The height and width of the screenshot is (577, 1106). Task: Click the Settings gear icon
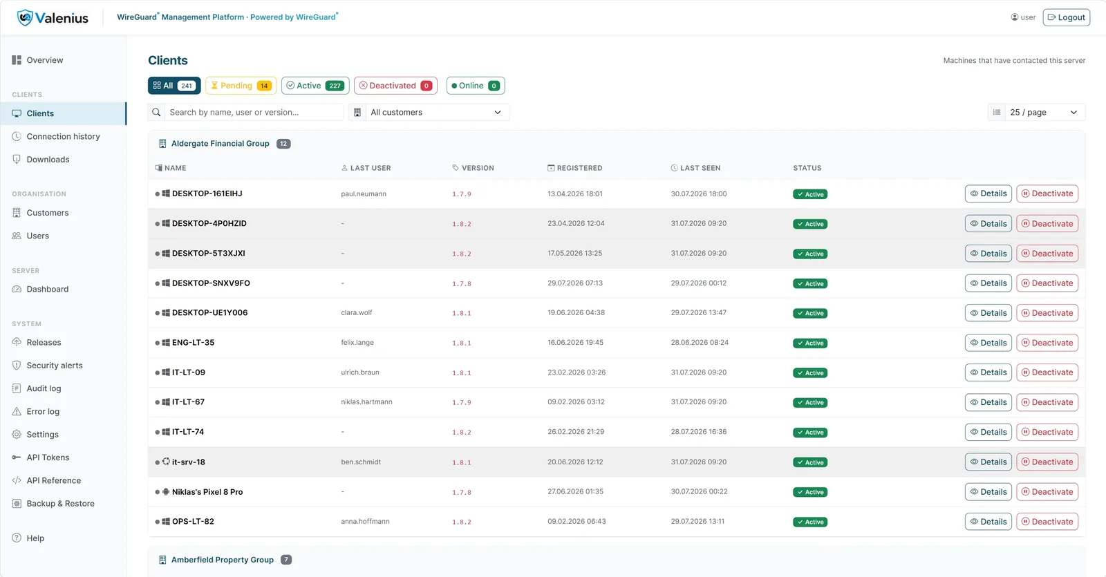pos(17,435)
